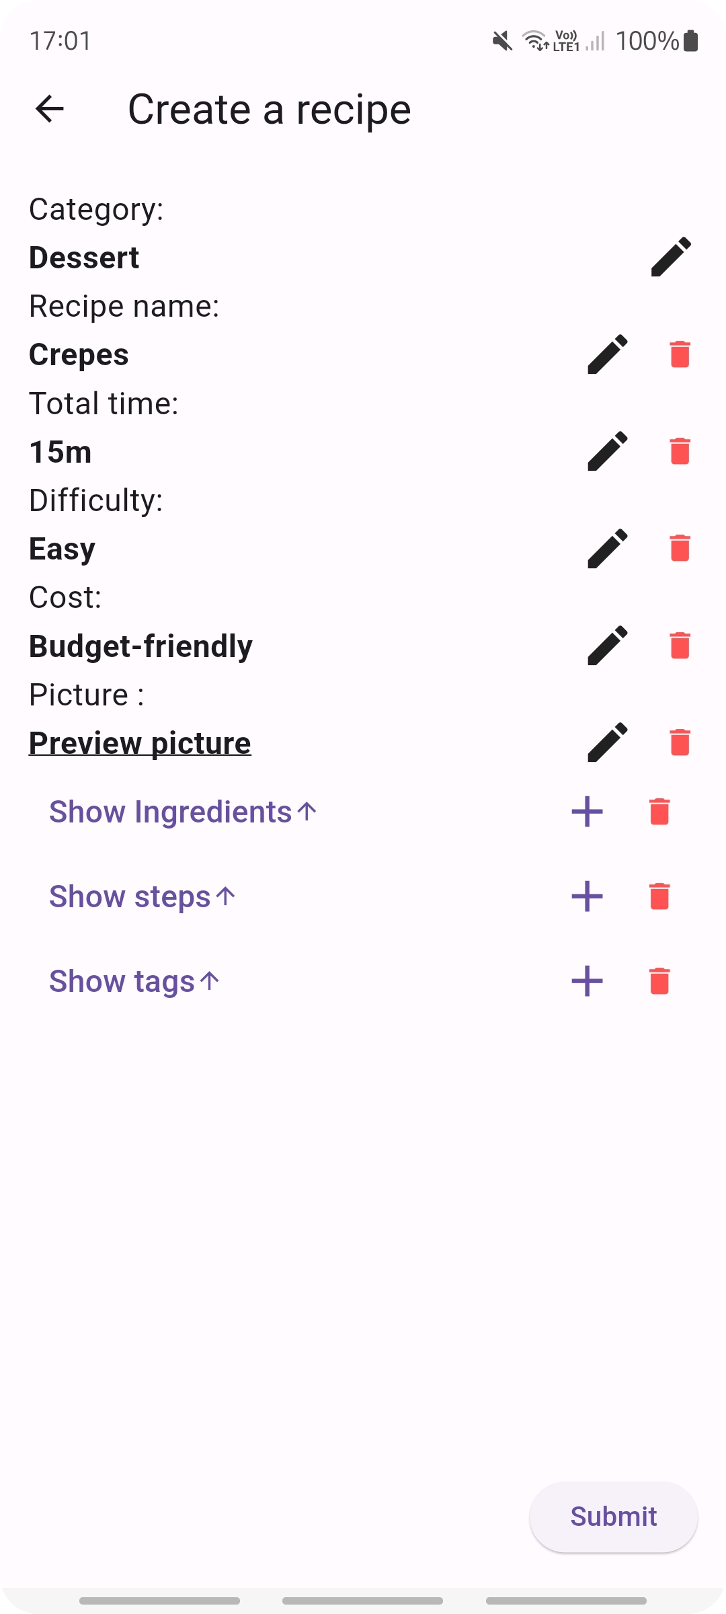Edit the 15m total time
The image size is (726, 1614).
pos(608,451)
